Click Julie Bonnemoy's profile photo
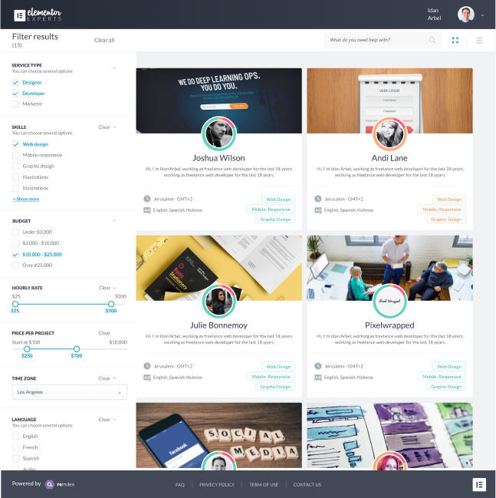496x498 pixels. click(x=218, y=301)
